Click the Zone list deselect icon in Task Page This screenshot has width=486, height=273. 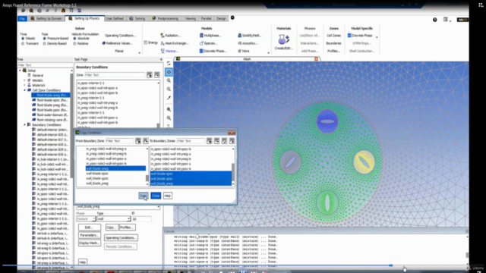tap(157, 75)
